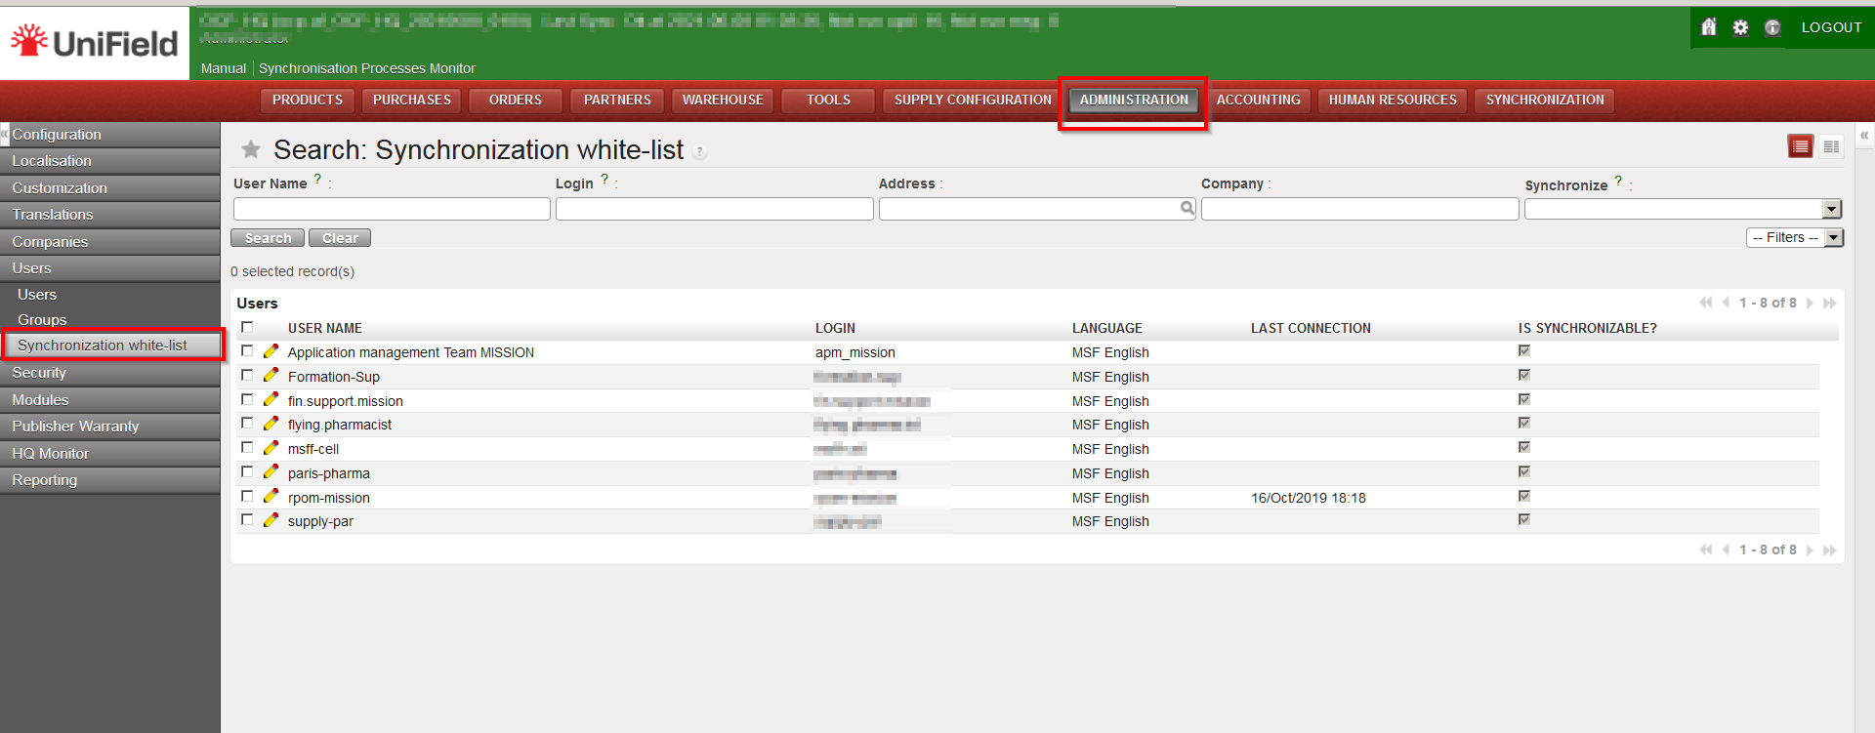Toggle favorite star beside Search title
Image resolution: width=1875 pixels, height=733 pixels.
[x=251, y=149]
